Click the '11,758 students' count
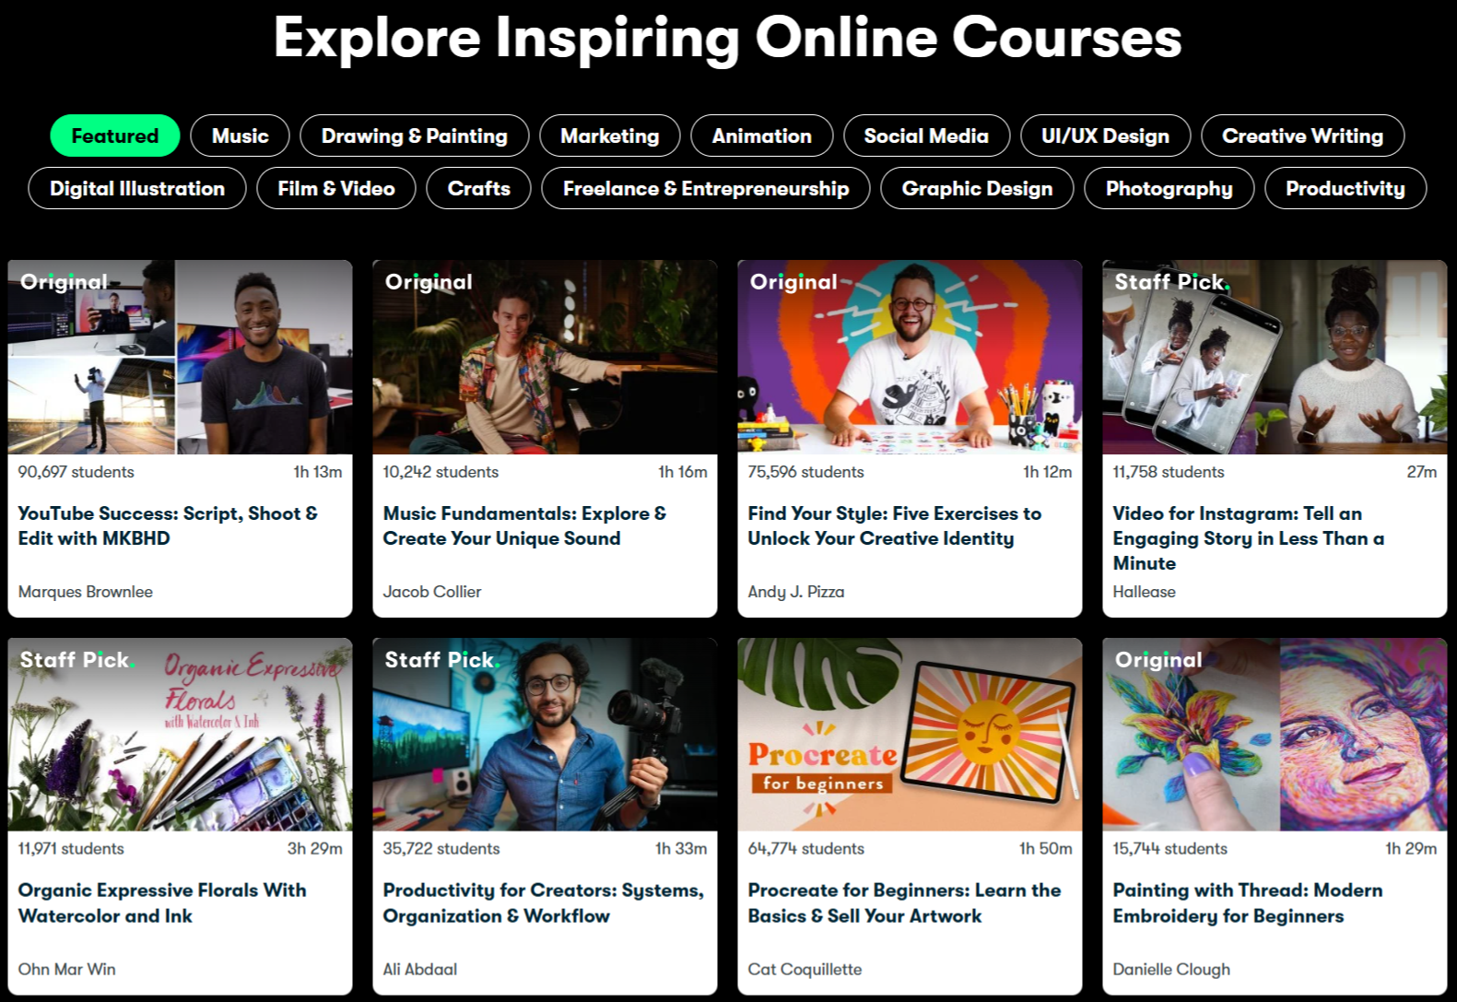This screenshot has width=1457, height=1002. click(1169, 472)
